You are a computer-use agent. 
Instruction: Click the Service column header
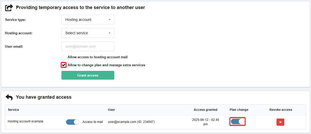tap(13, 110)
